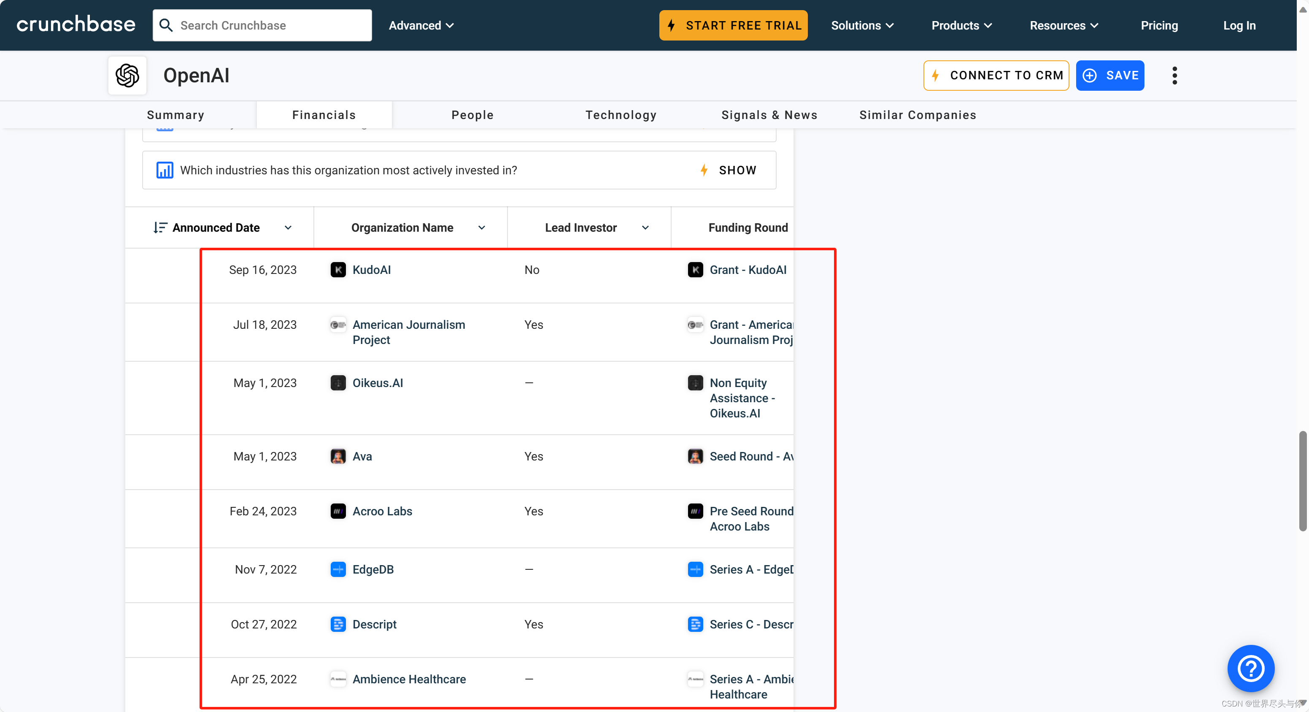This screenshot has width=1309, height=712.
Task: Switch to the Signals & News tab
Action: pos(769,115)
